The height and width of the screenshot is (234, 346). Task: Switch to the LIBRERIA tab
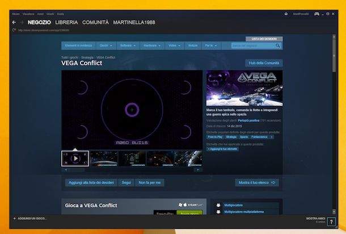(x=66, y=22)
